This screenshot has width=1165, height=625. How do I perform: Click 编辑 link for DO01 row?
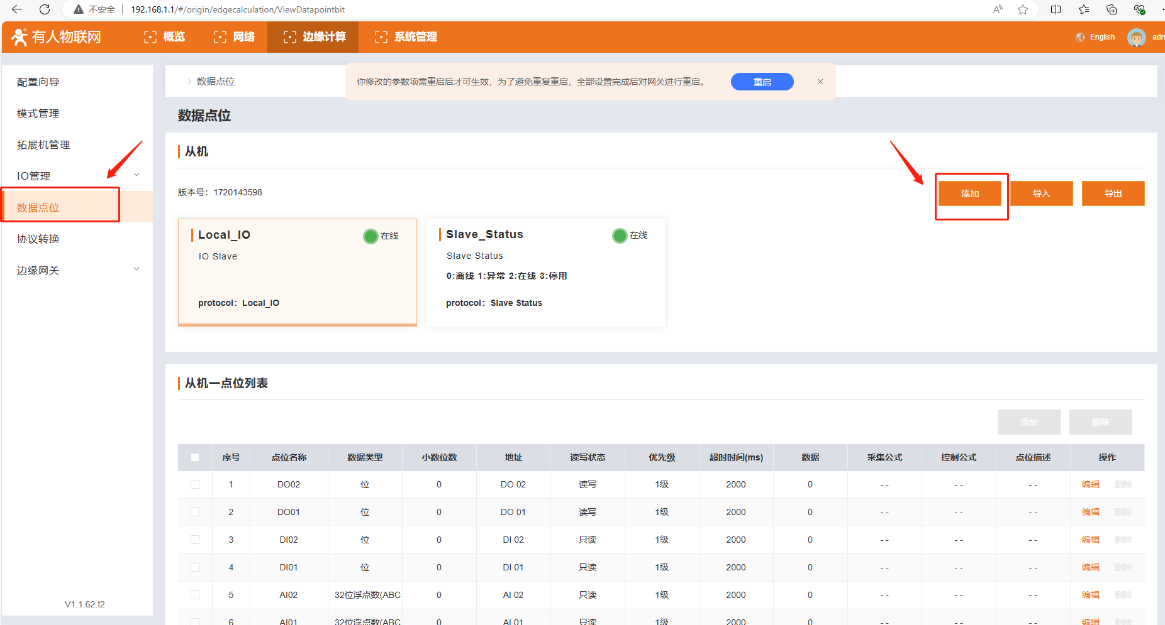pyautogui.click(x=1090, y=512)
